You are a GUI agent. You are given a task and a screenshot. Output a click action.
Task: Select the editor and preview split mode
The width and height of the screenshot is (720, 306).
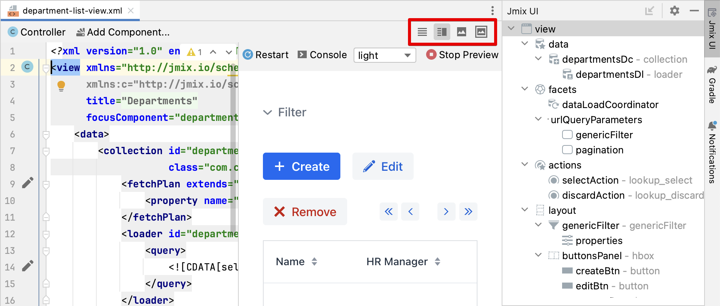442,32
